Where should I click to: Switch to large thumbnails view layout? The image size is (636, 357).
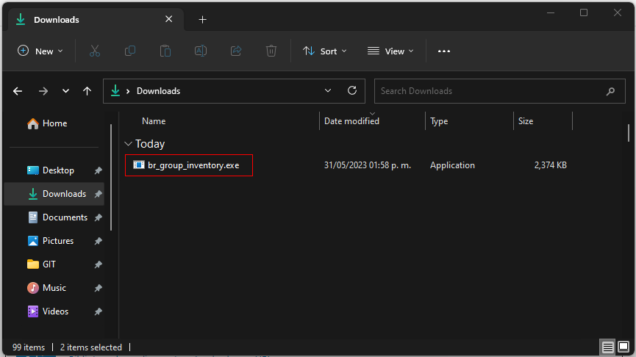[x=623, y=347]
